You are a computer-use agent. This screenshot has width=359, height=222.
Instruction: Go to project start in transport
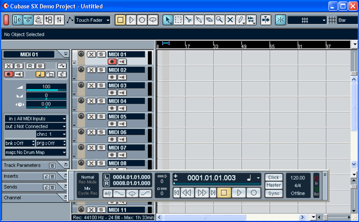click(x=177, y=193)
